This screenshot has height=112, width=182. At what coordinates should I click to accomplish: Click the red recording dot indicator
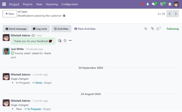(x=142, y=4)
